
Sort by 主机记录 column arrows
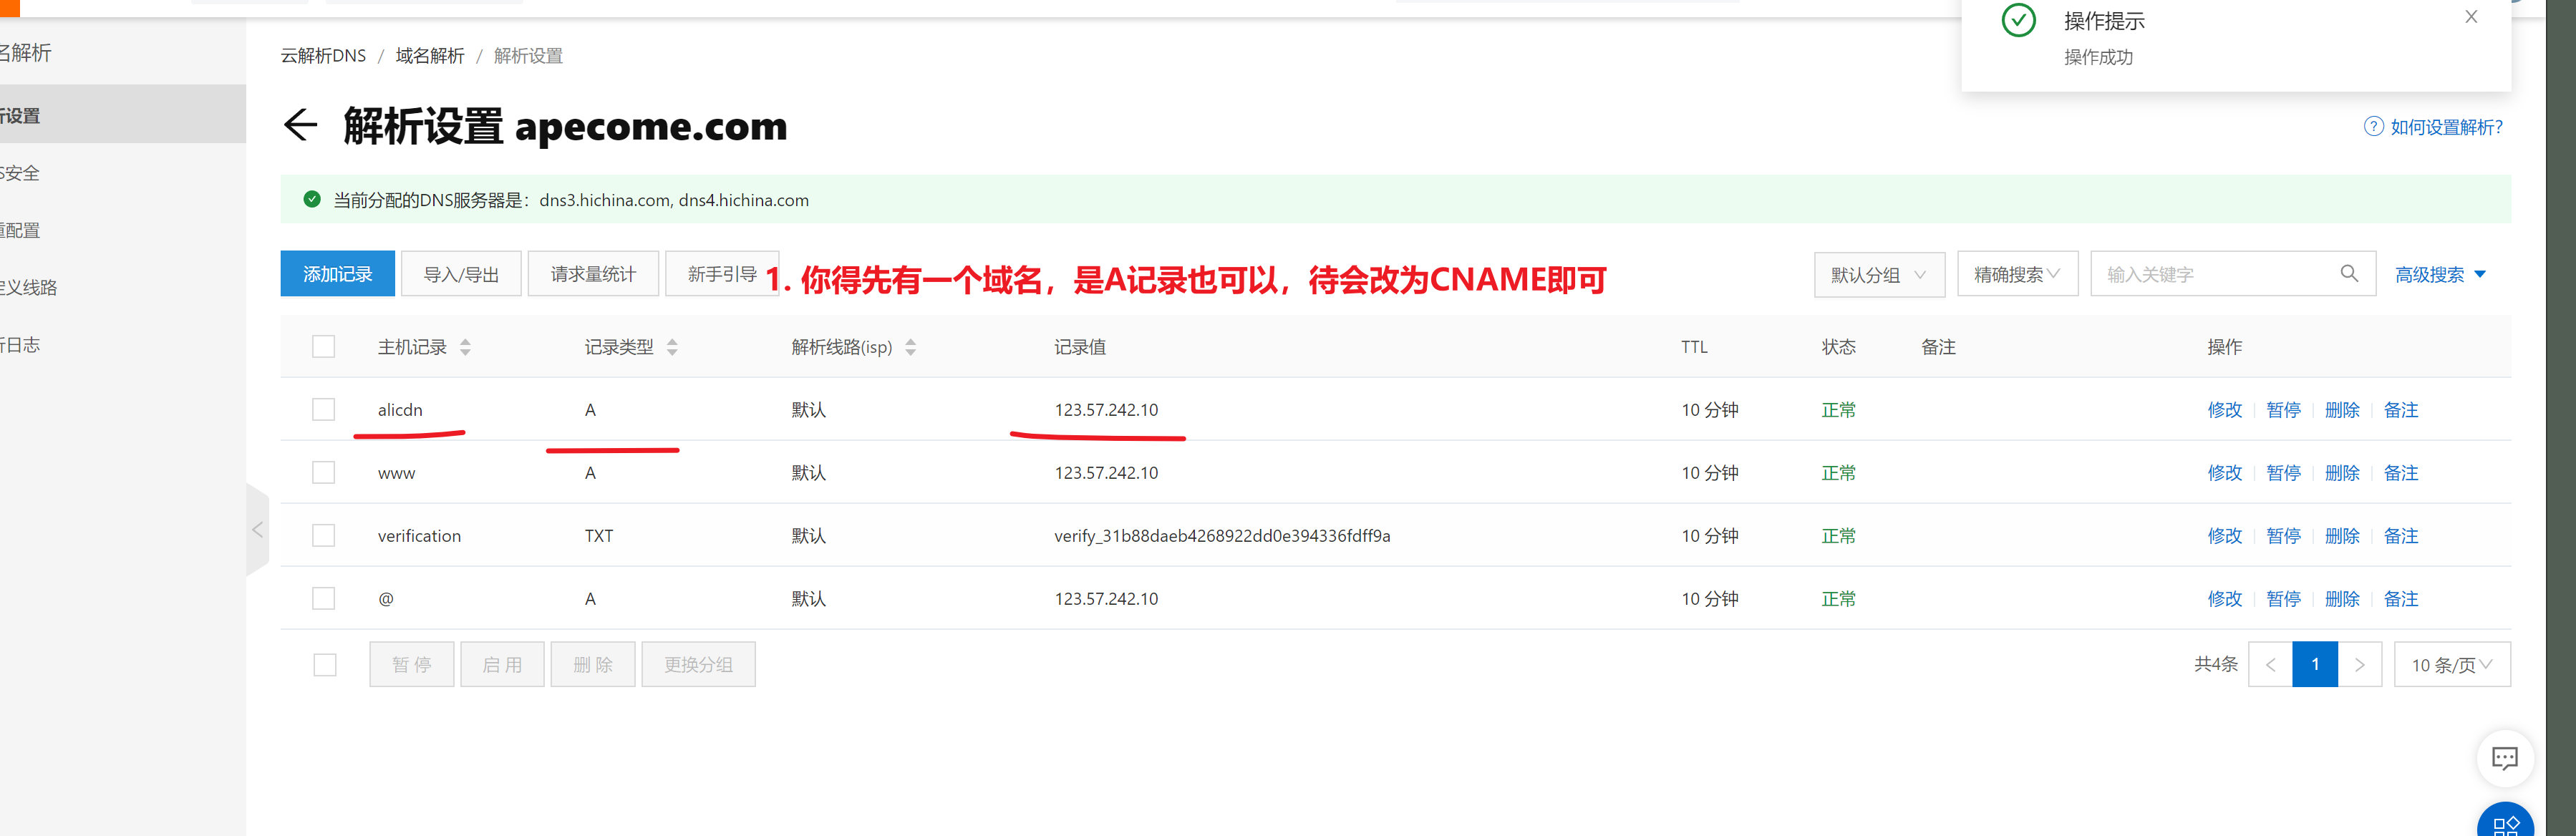465,347
